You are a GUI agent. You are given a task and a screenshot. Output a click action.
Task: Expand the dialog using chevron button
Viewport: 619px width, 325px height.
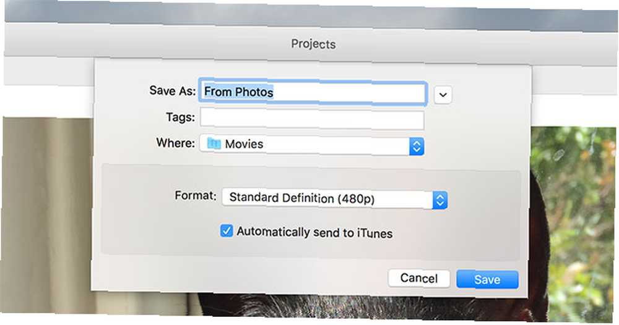[443, 95]
